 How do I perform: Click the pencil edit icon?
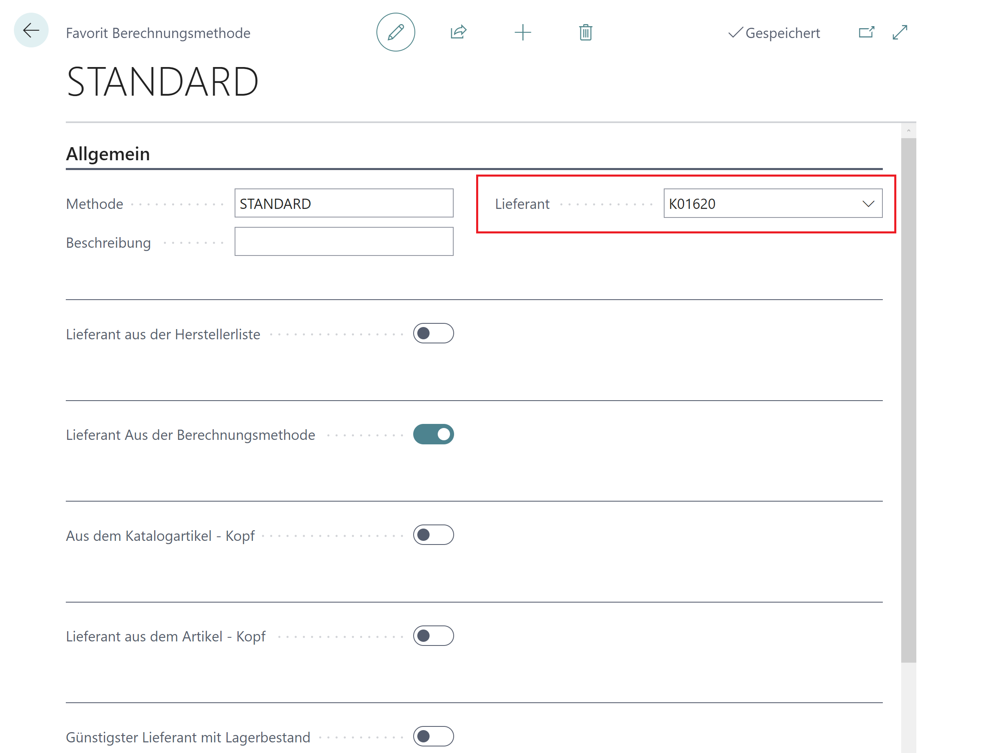395,32
